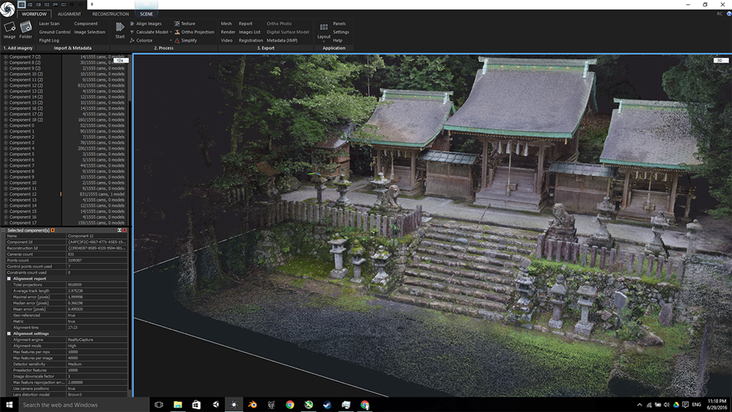This screenshot has width=732, height=412.
Task: Switch to the RECONSTRUCTION ribbon tab
Action: pos(111,14)
